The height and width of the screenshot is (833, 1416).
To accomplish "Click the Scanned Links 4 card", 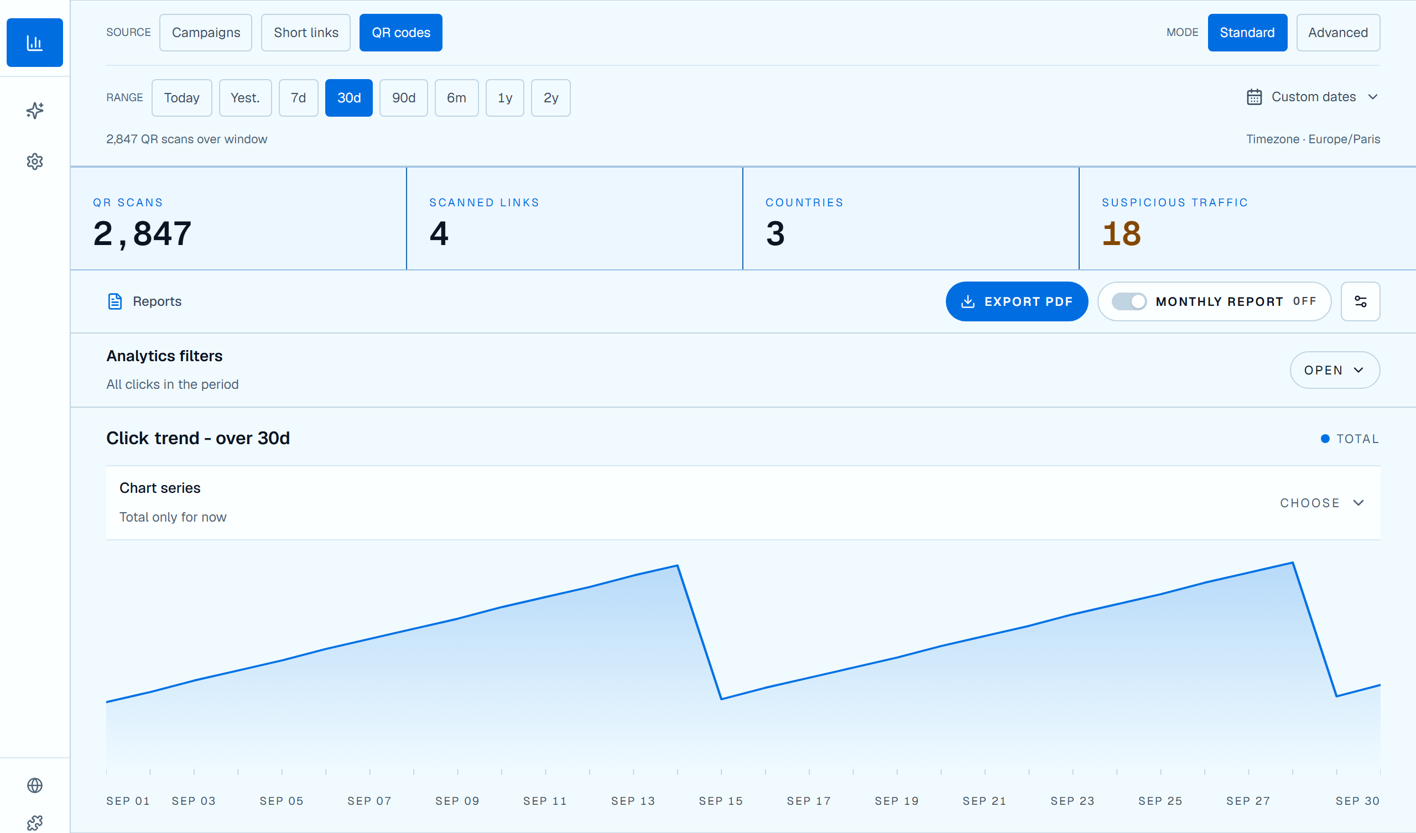I will (x=574, y=218).
